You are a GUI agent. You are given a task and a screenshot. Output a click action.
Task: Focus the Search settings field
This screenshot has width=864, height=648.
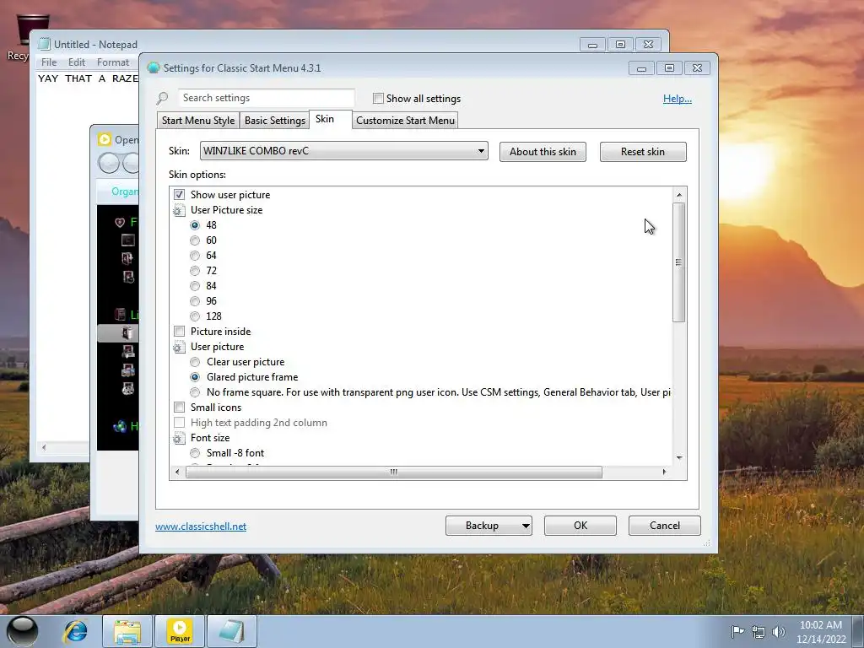tap(266, 98)
